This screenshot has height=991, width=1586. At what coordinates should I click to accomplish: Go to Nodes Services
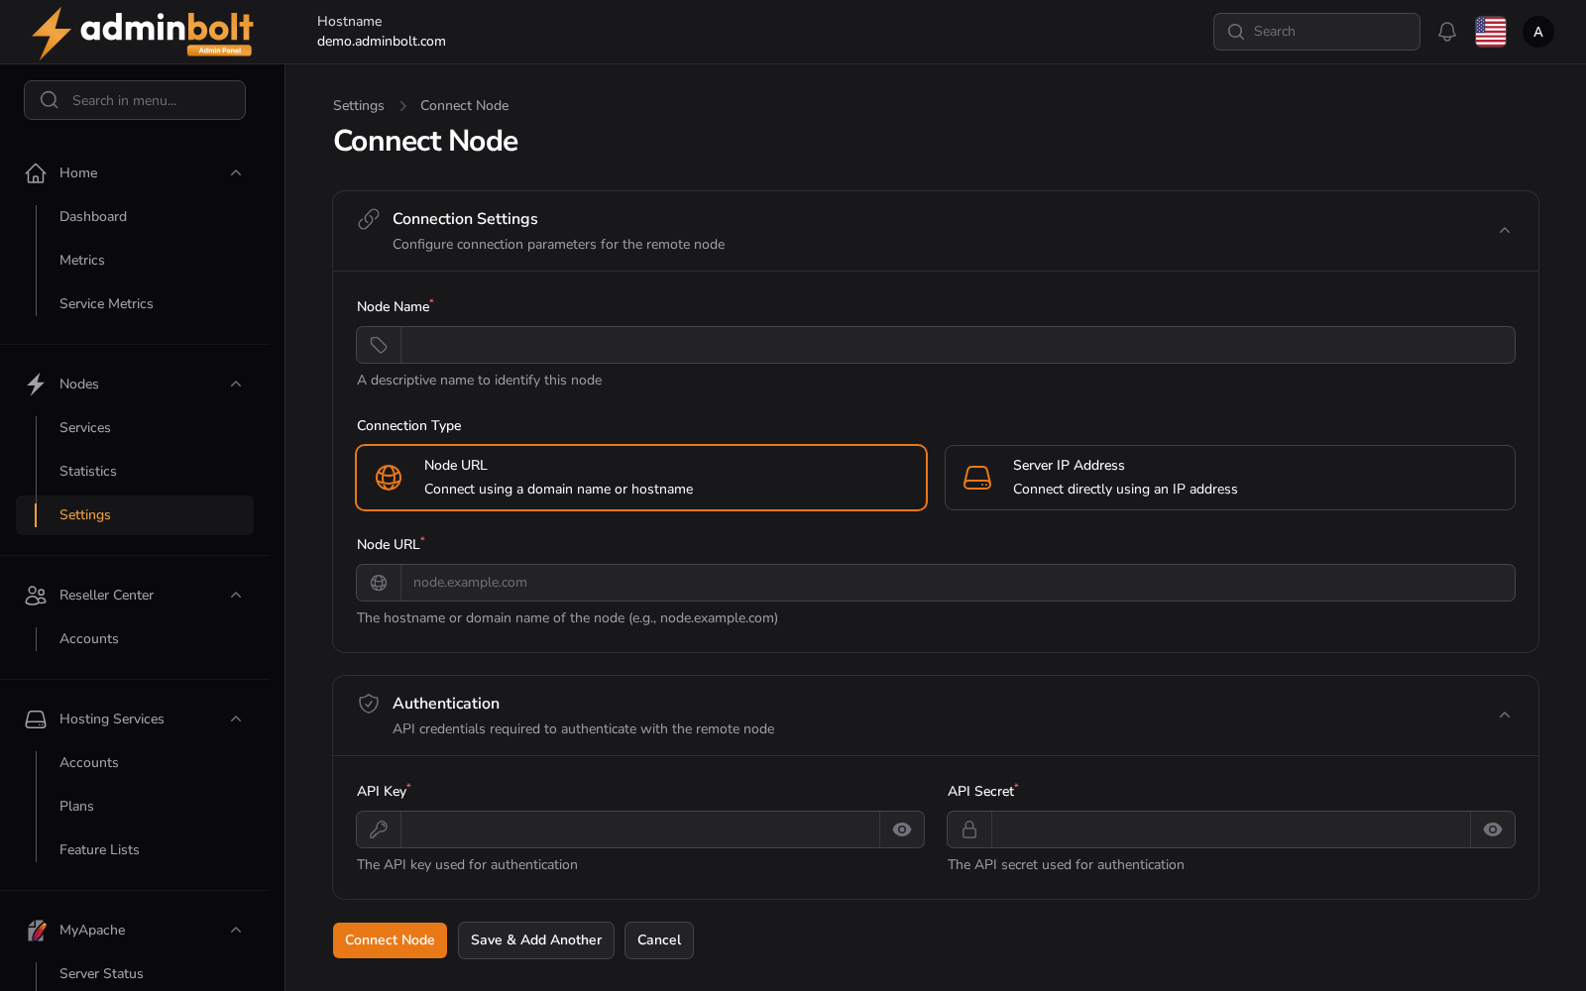(85, 428)
